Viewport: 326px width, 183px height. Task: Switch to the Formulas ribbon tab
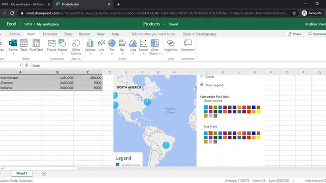[x=50, y=34]
